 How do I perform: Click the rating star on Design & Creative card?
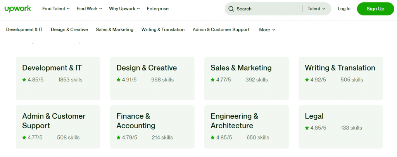tap(118, 80)
